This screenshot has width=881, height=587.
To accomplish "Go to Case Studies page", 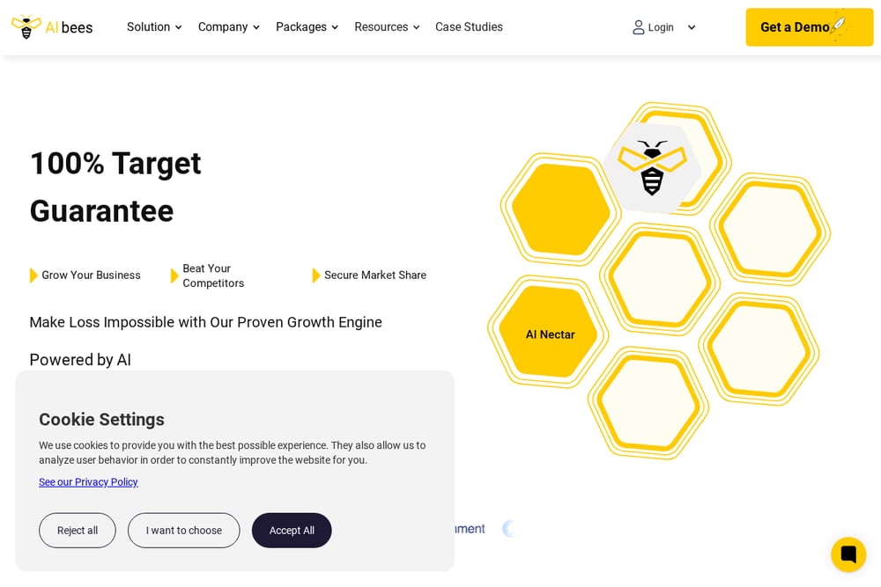I will (469, 27).
